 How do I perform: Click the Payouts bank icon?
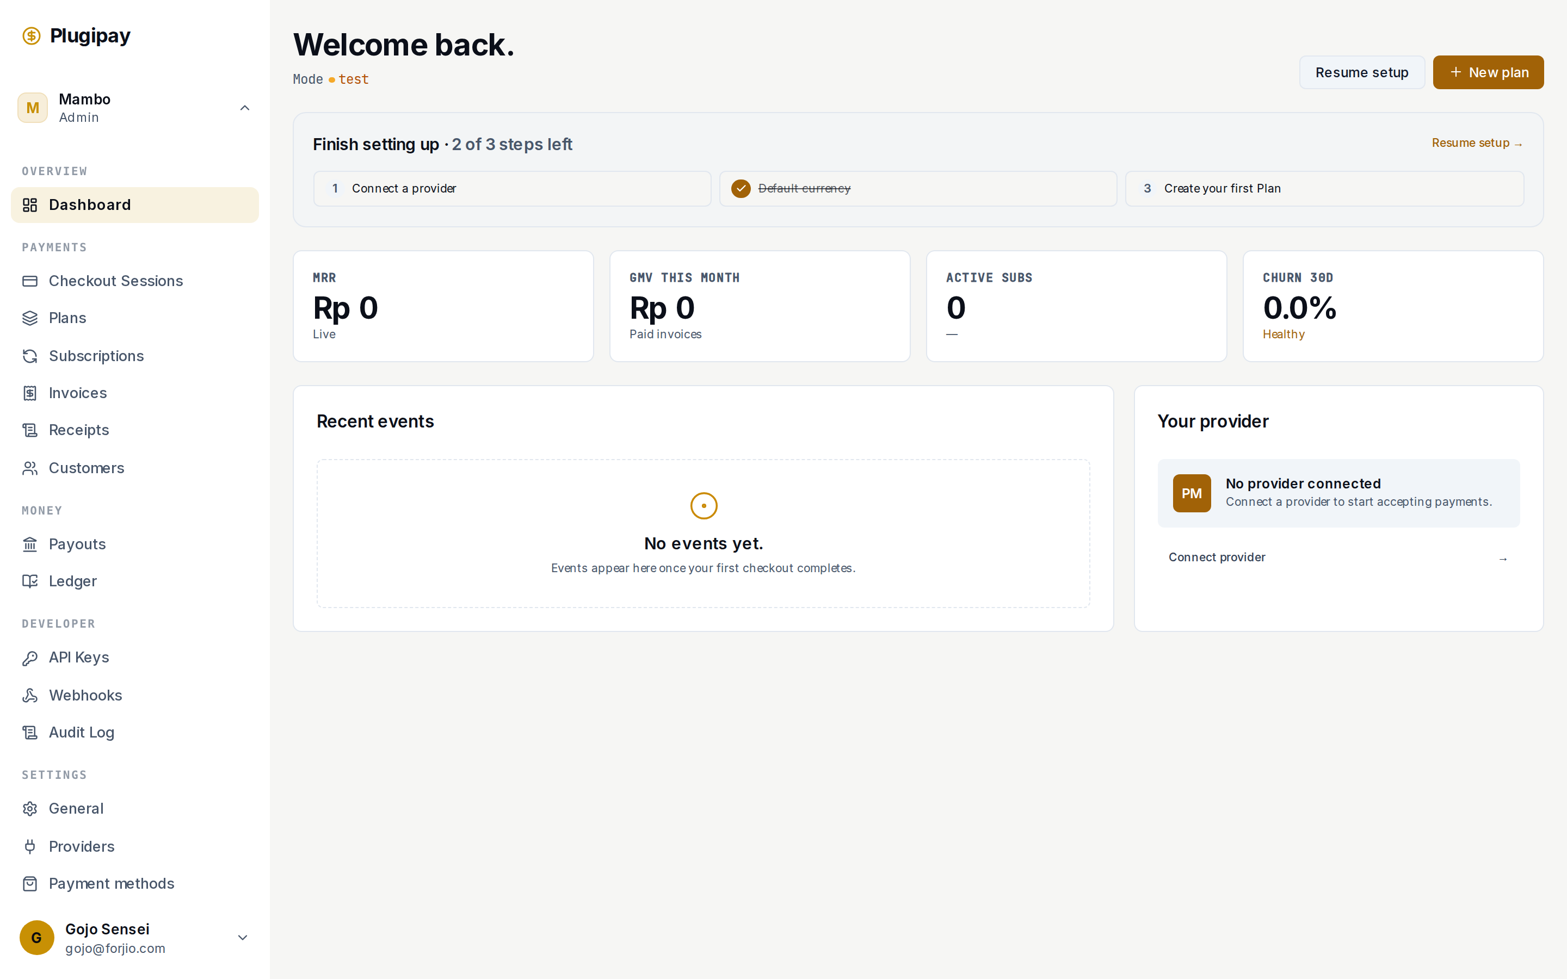click(30, 544)
